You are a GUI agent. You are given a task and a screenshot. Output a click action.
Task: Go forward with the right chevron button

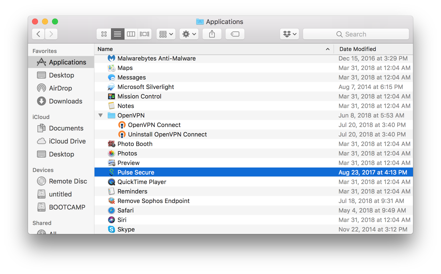(51, 34)
